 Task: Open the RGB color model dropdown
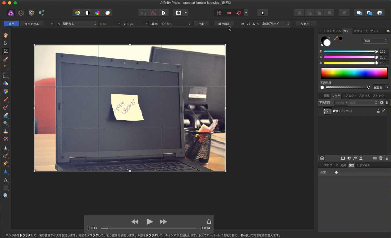(374, 41)
